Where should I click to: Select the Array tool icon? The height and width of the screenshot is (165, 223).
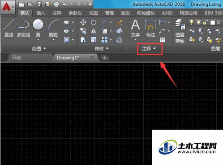[x=104, y=40]
